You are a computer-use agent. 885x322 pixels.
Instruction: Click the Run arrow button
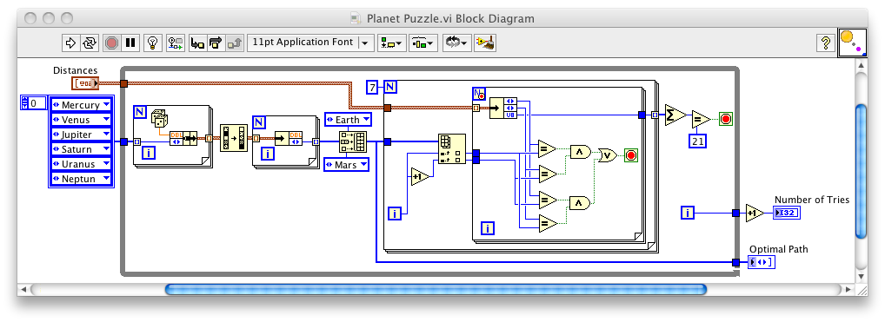click(71, 43)
